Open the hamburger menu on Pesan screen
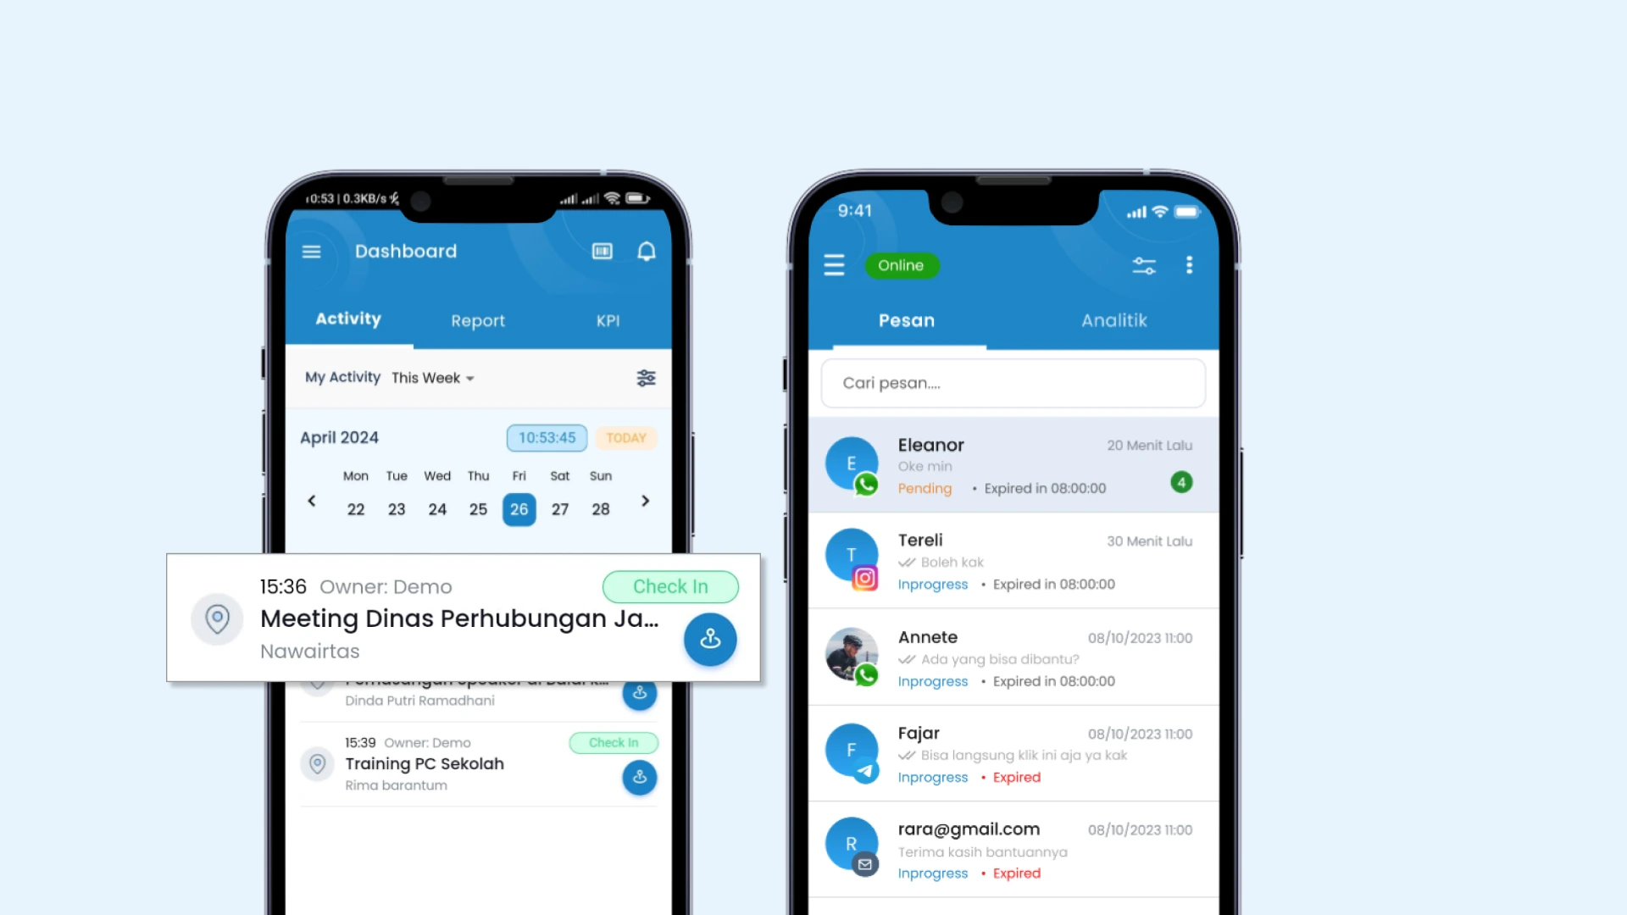The image size is (1627, 915). [836, 265]
